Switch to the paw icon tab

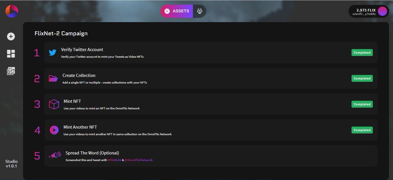(x=199, y=11)
